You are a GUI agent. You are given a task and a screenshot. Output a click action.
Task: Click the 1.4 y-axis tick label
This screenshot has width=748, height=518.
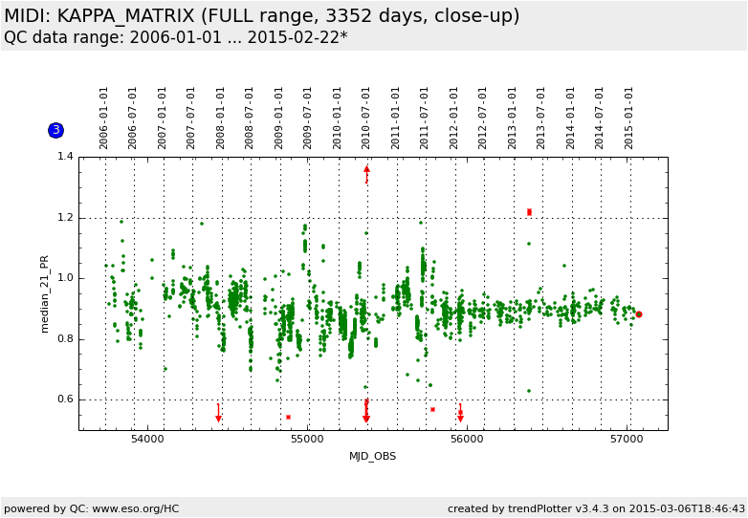(64, 157)
